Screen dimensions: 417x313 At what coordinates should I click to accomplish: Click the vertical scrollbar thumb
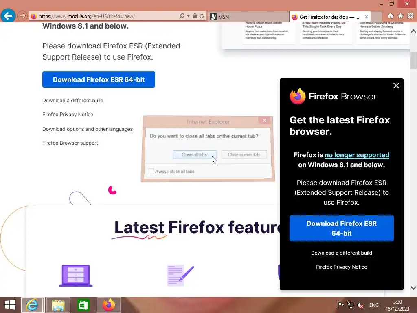(413, 60)
